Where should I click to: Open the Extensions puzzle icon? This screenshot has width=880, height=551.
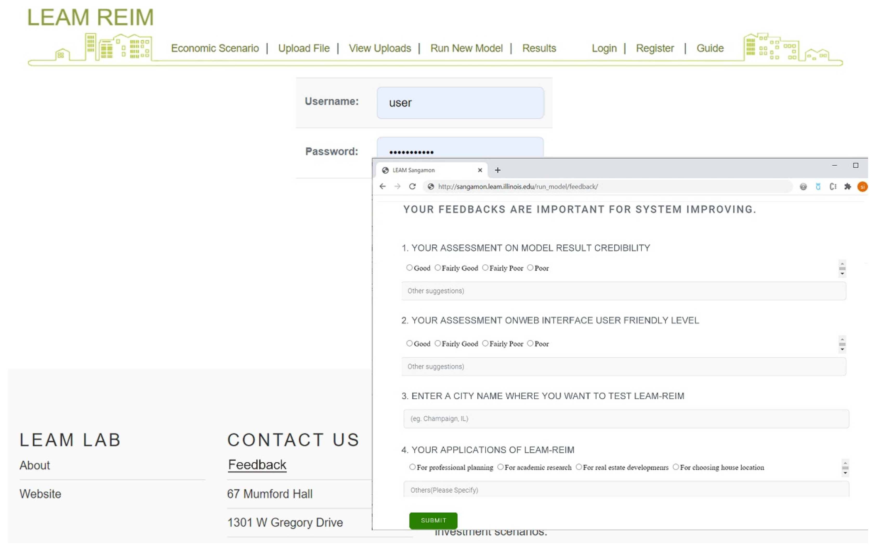(x=847, y=187)
